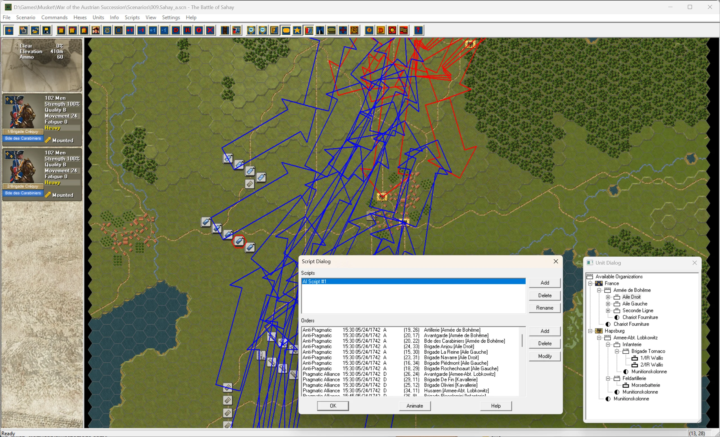
Task: Click the red X delete toolbar icon
Action: 210,30
